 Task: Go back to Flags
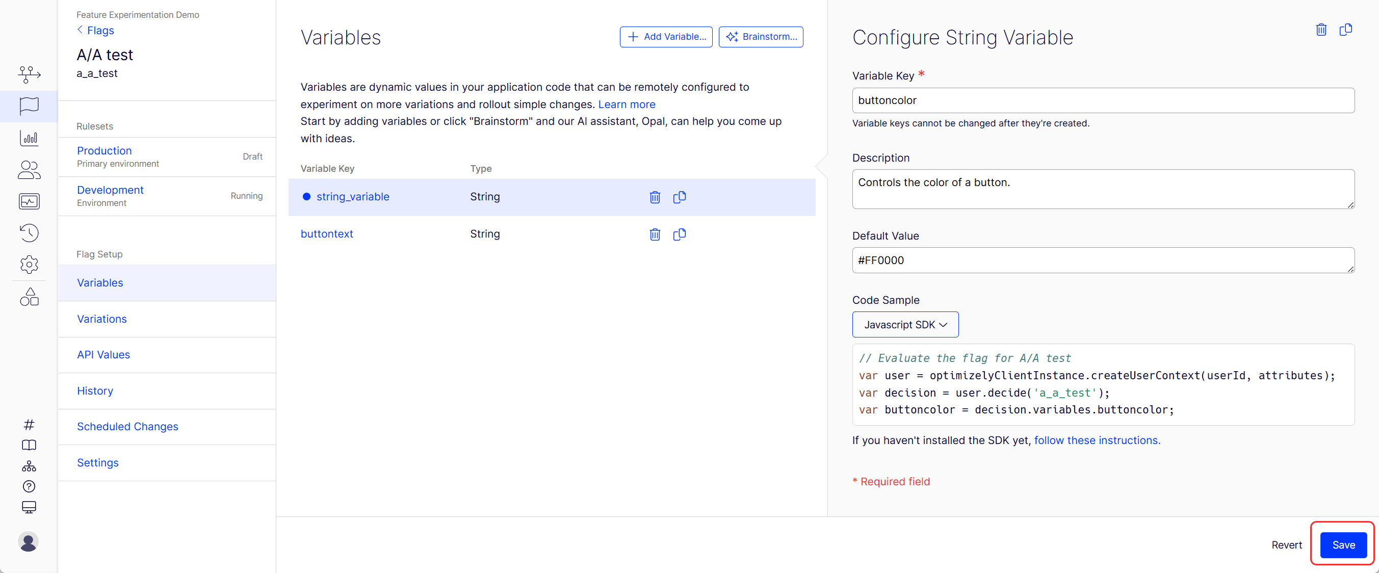[96, 30]
